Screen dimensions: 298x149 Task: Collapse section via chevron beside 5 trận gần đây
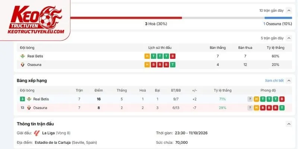(289, 38)
